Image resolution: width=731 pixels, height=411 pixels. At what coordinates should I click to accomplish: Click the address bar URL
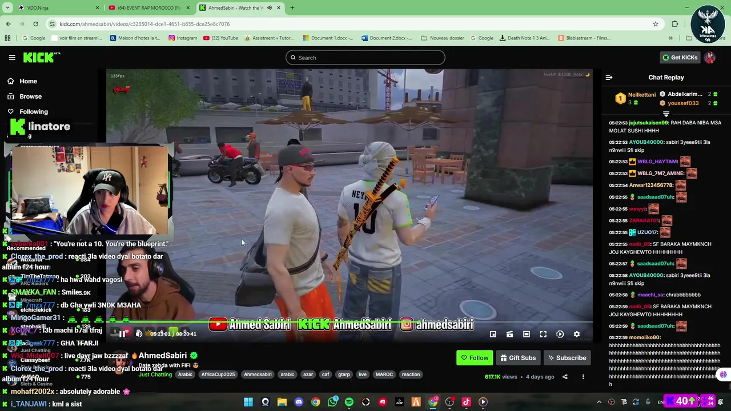pos(144,24)
